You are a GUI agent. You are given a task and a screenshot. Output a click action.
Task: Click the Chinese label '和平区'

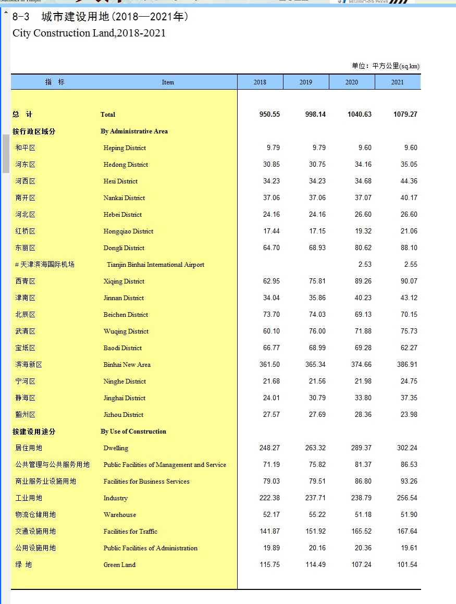25,148
